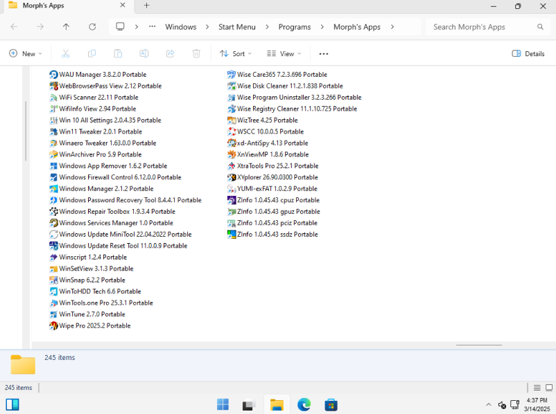Go up one folder level
Screen dimensions: 556x414
[66, 27]
